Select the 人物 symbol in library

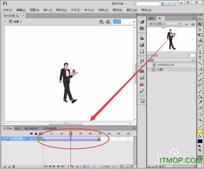pyautogui.click(x=159, y=69)
